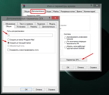Click the Путь для распаковки group label
Screen dimensions: 109x95
coord(16,31)
